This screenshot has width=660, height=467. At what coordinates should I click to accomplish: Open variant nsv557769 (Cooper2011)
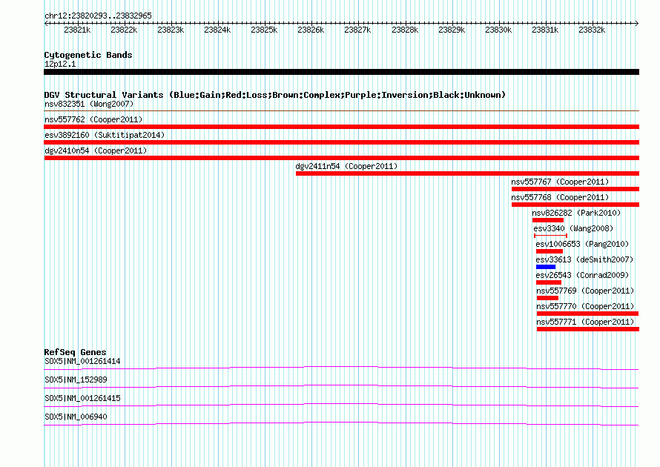[585, 291]
